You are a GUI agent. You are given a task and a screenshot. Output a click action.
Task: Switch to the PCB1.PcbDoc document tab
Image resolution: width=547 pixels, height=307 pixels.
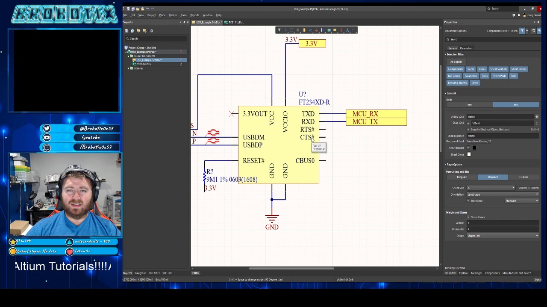point(235,22)
